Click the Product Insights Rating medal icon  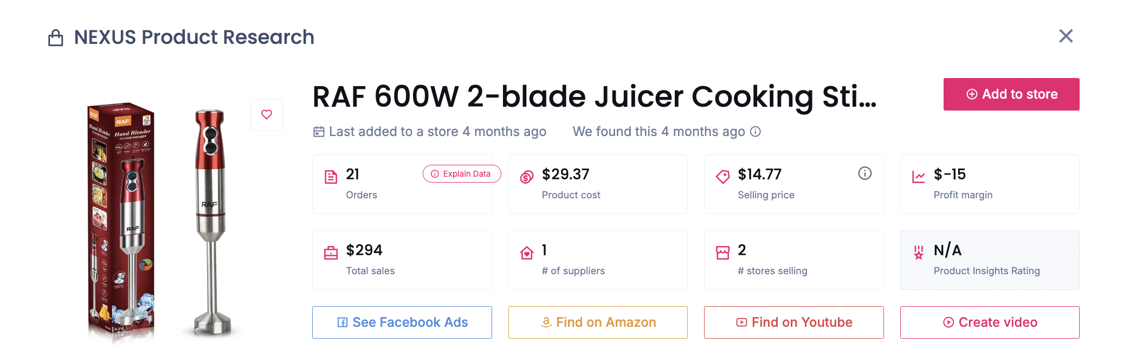[x=919, y=253]
